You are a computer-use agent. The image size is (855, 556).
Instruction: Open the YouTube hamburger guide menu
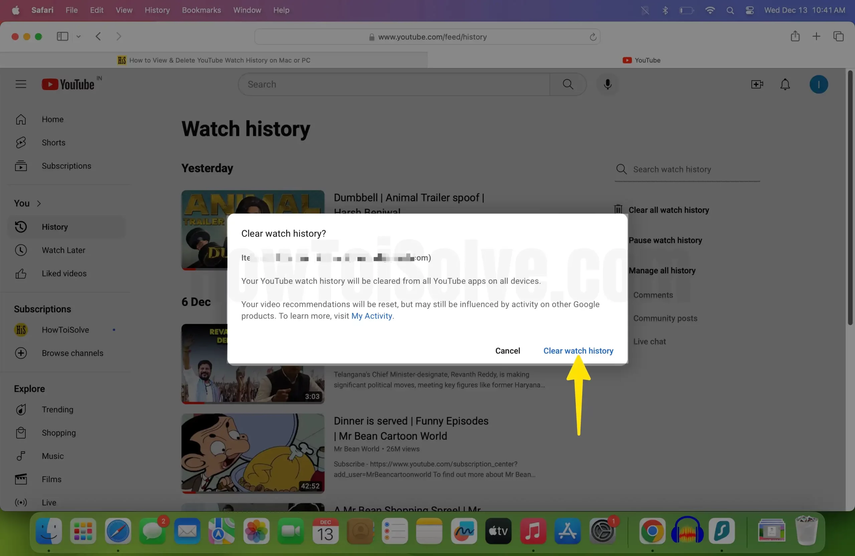pos(21,84)
